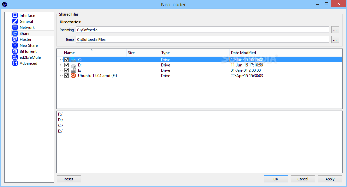
Task: Click the D: drive icon
Action: (73, 65)
